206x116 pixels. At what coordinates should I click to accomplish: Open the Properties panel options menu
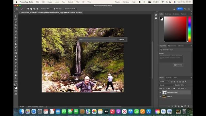tap(191, 46)
